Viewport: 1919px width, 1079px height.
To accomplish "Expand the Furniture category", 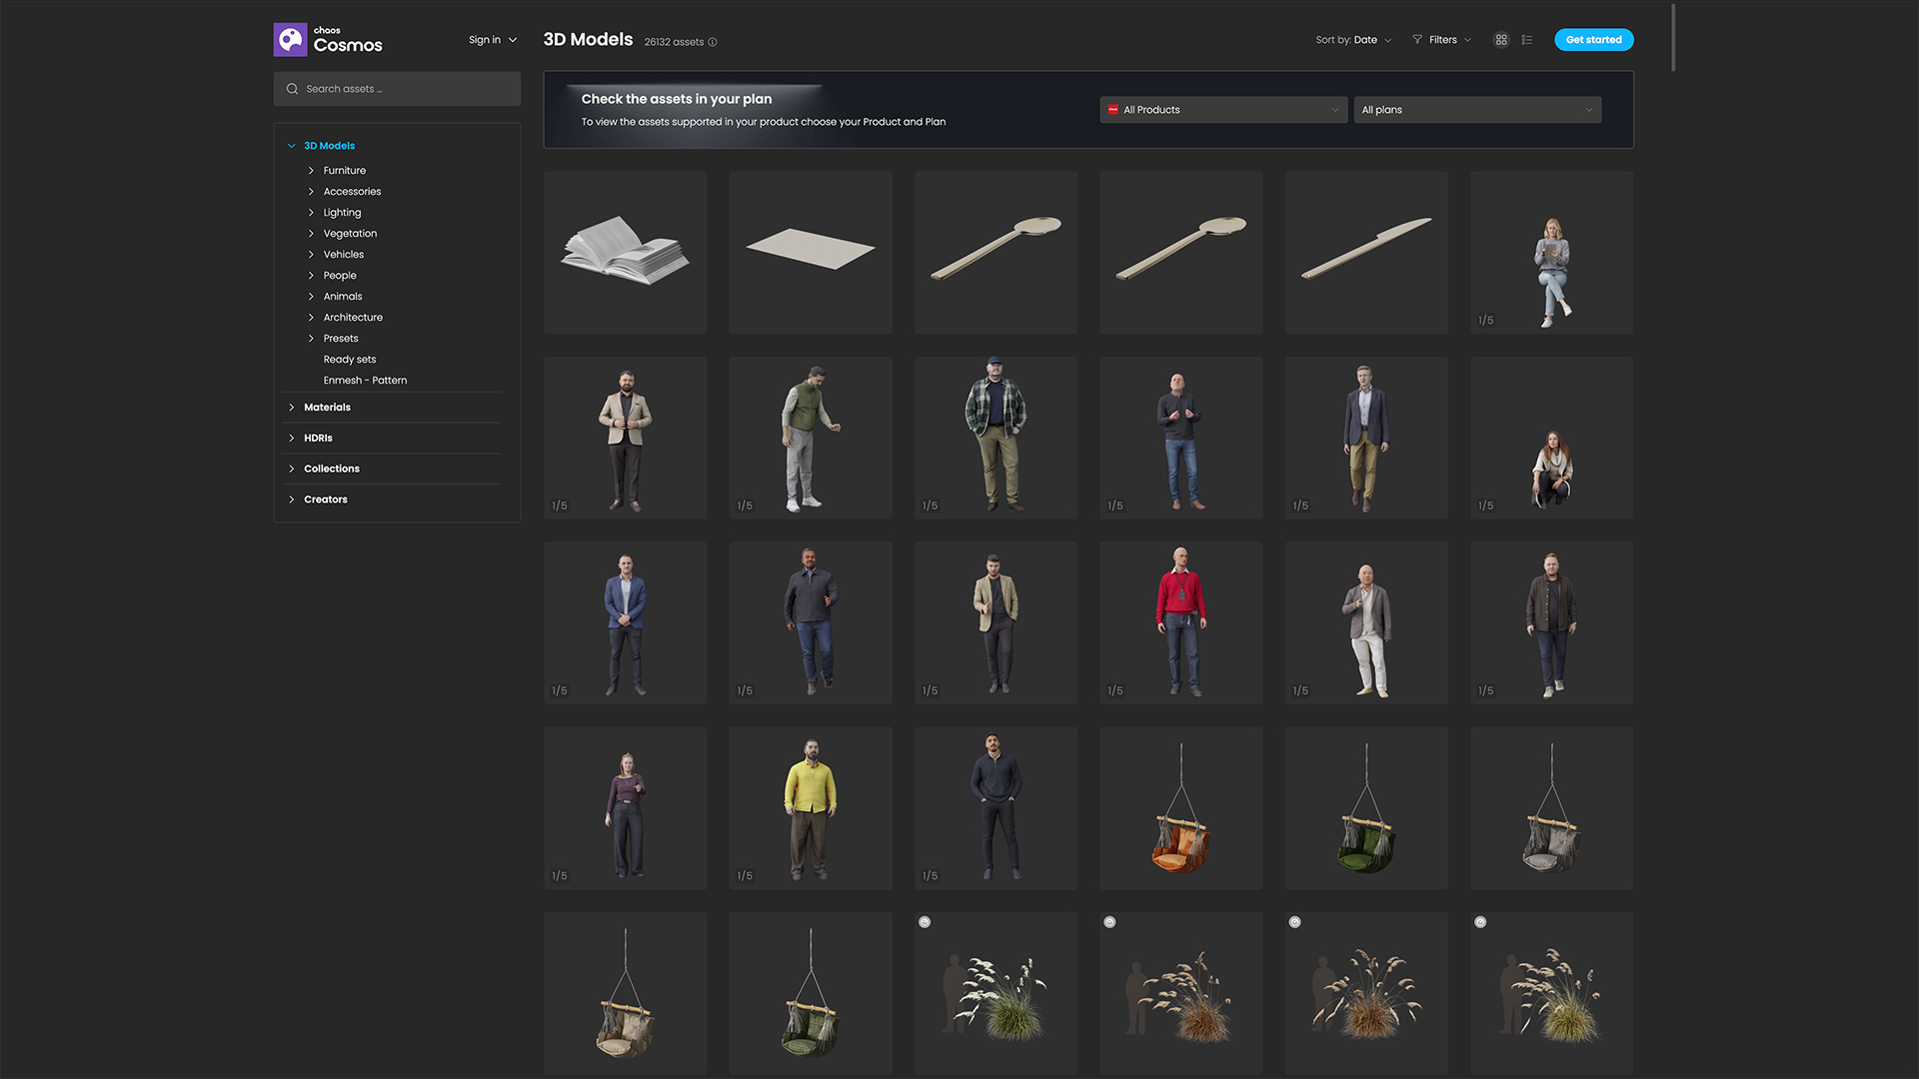I will (x=343, y=170).
